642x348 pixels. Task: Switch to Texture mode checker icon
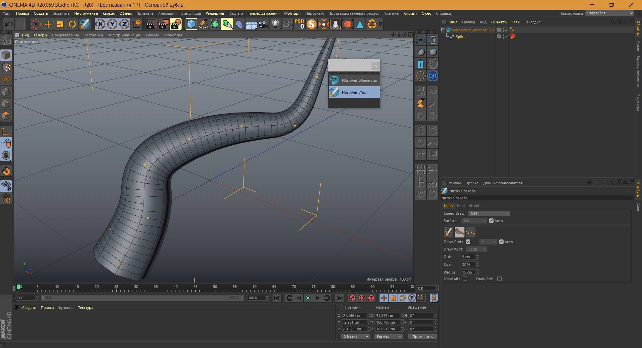(x=6, y=67)
